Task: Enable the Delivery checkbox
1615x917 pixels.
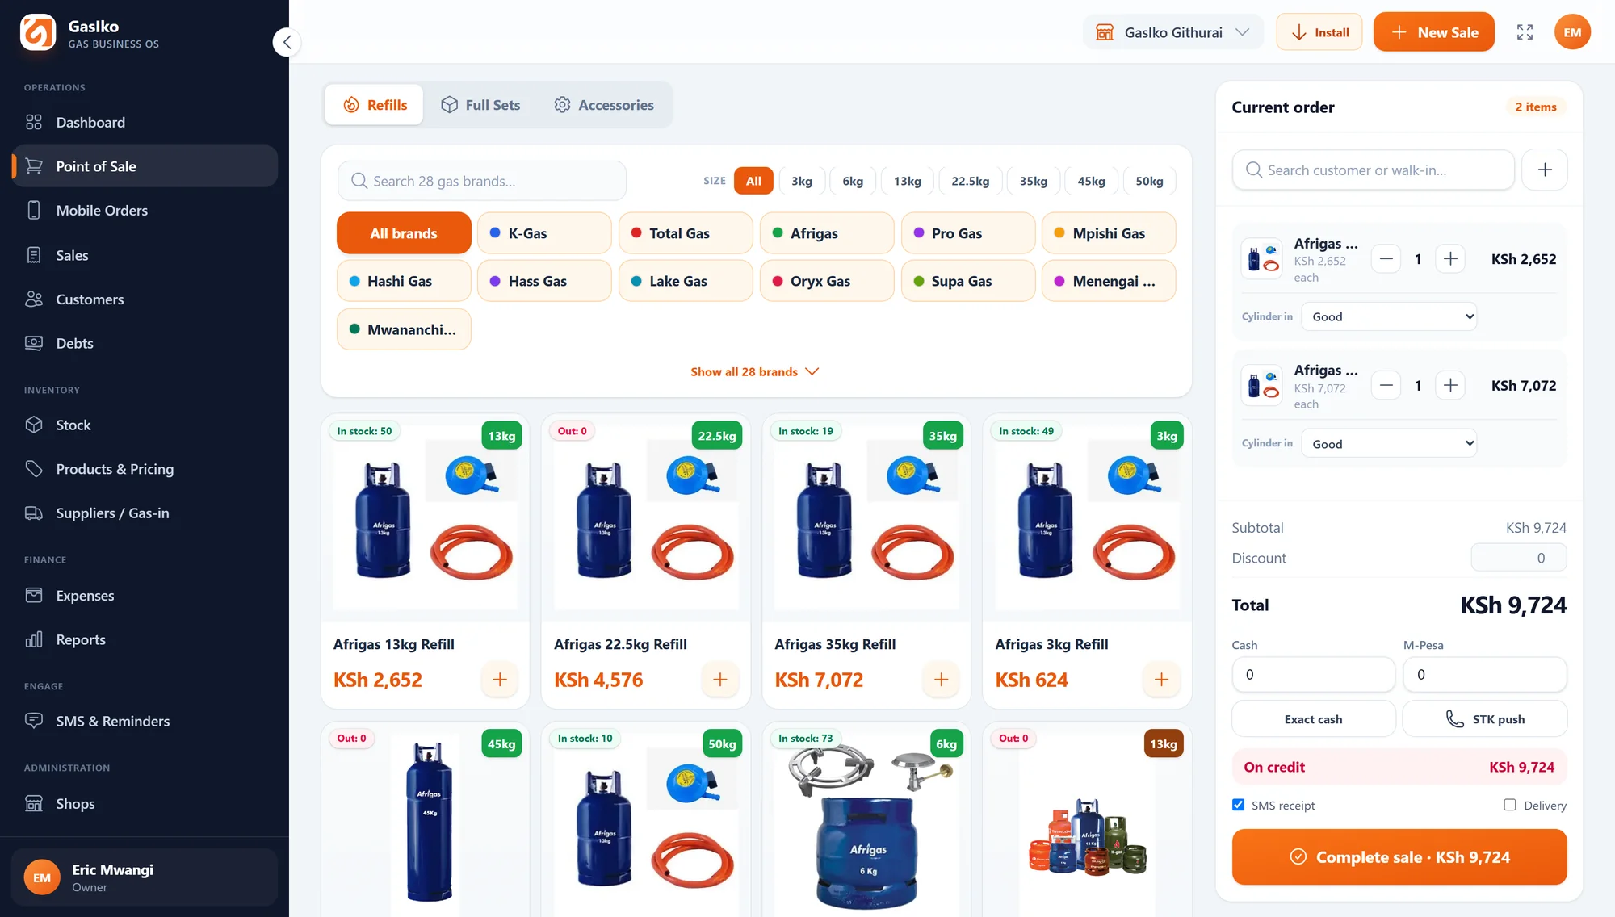Action: point(1510,805)
